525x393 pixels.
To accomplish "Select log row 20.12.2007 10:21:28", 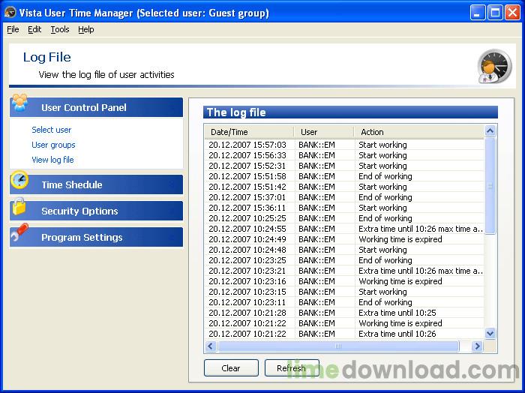I will [344, 313].
